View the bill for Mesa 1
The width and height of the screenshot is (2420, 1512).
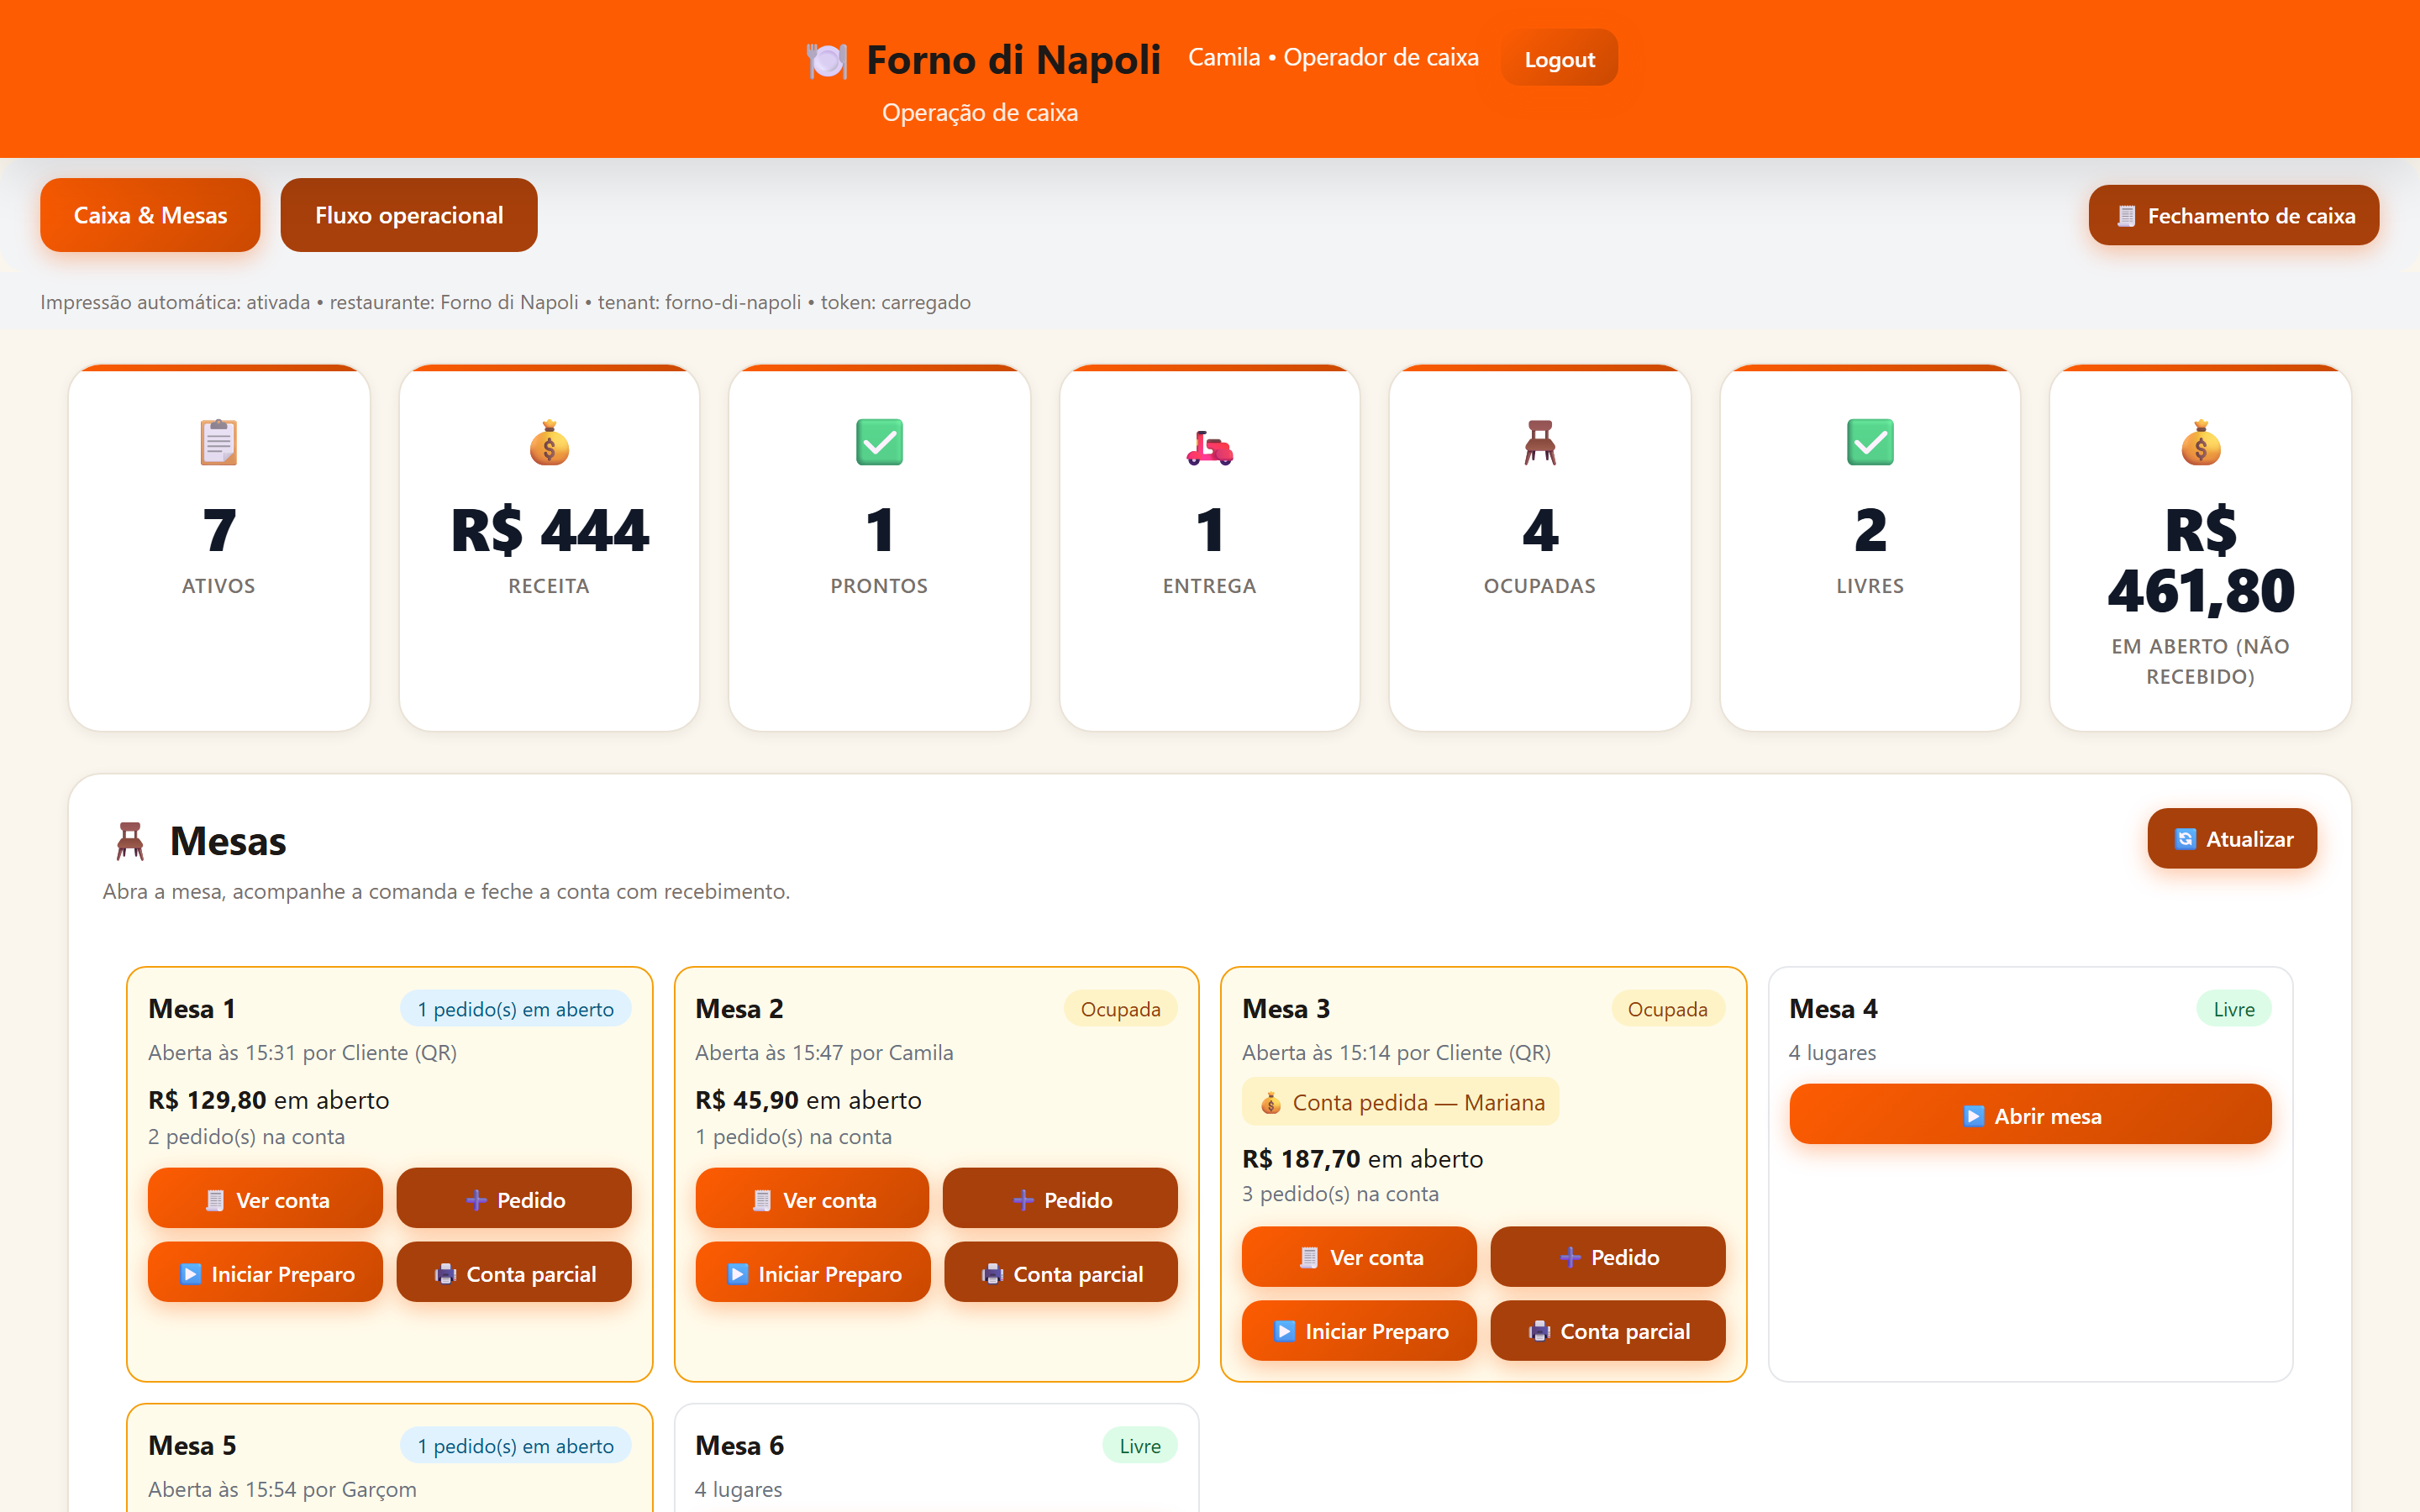(265, 1199)
